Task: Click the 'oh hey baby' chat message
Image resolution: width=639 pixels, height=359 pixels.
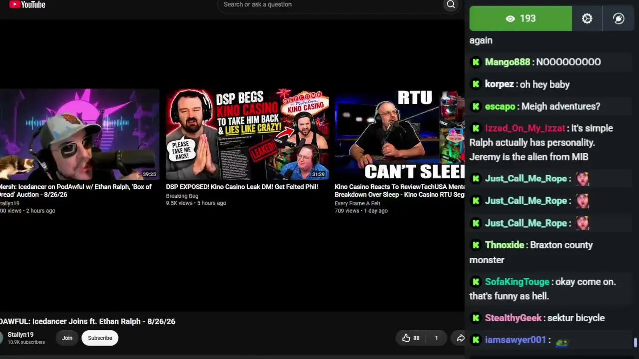Action: click(545, 84)
